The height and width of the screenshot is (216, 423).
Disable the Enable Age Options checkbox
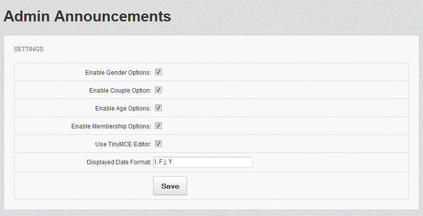[158, 108]
